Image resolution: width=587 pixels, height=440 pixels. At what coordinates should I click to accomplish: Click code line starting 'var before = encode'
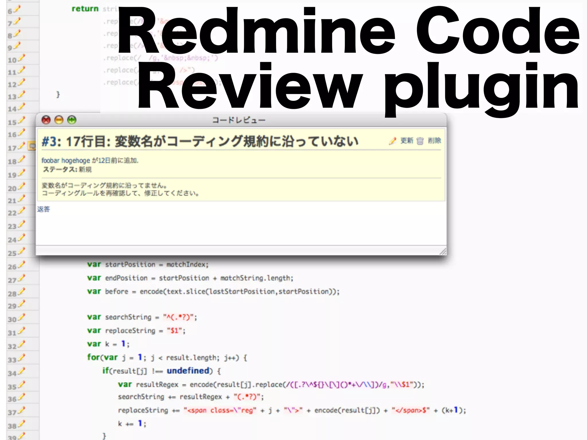(x=214, y=291)
